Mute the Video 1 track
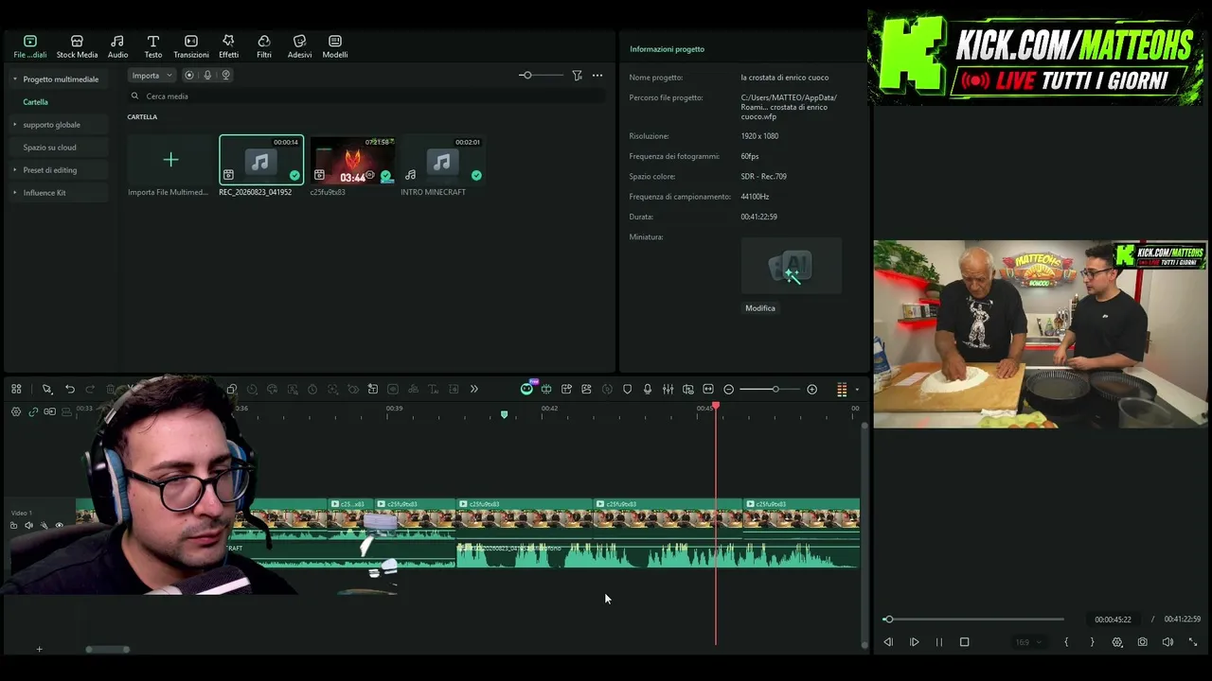The height and width of the screenshot is (681, 1212). click(x=28, y=525)
